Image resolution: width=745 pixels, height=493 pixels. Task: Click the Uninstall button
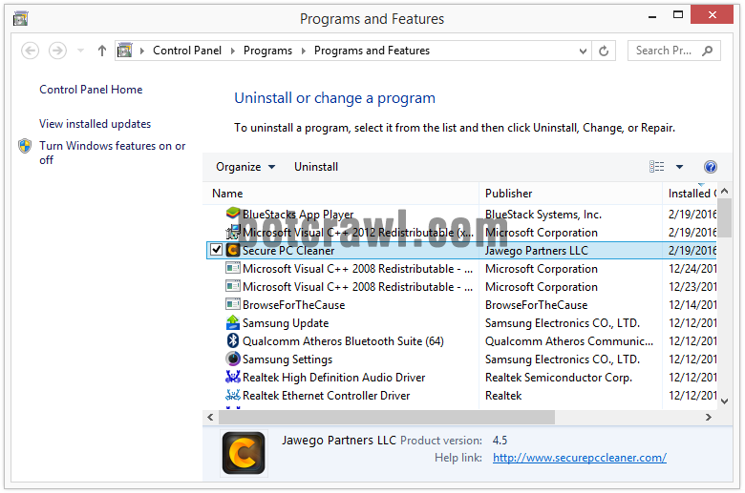pos(316,167)
